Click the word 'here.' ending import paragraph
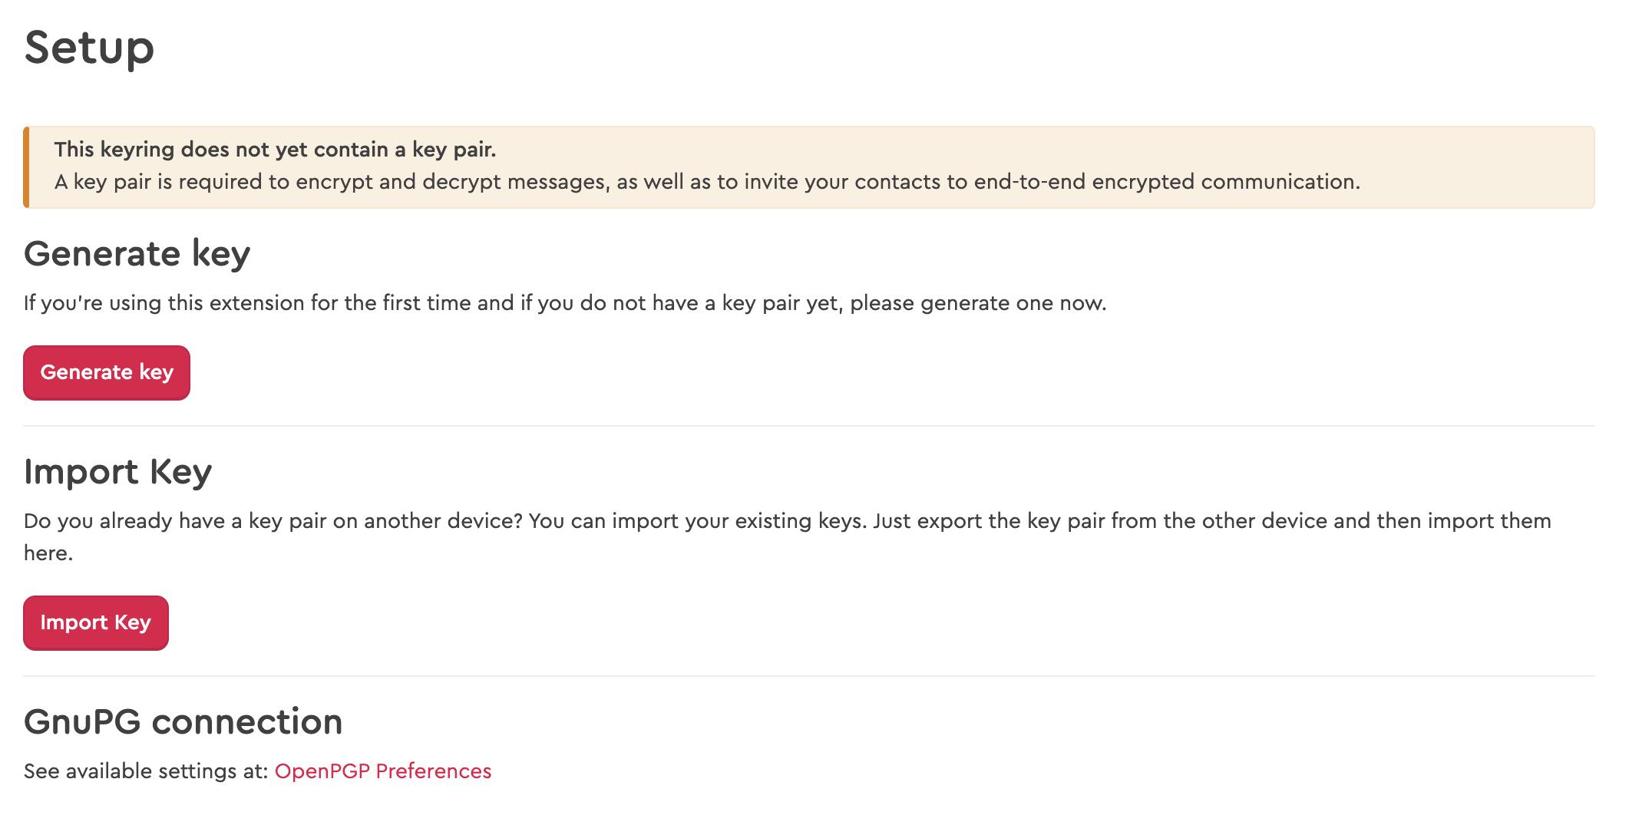 tap(48, 553)
